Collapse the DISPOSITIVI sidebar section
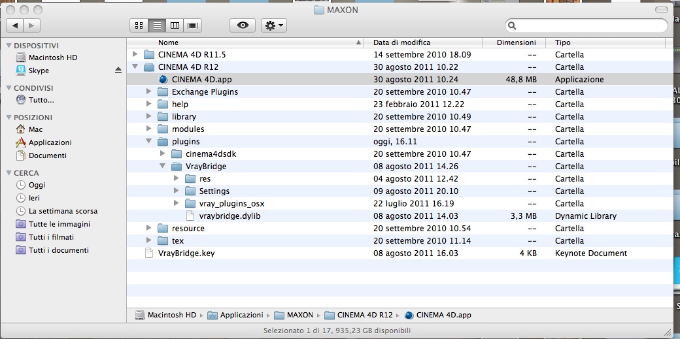 click(9, 46)
